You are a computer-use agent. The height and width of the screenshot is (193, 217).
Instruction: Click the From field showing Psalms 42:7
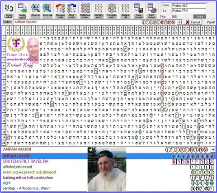(189, 6)
